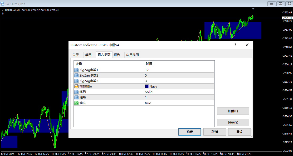Select the 输入参数 tab

(x=104, y=55)
